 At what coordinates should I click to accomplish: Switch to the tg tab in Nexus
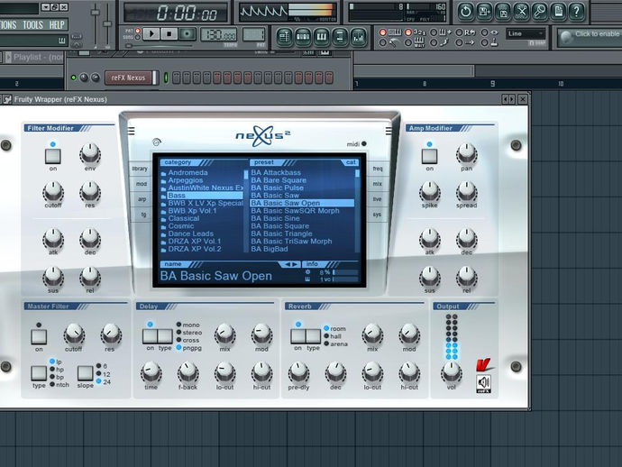[x=143, y=215]
